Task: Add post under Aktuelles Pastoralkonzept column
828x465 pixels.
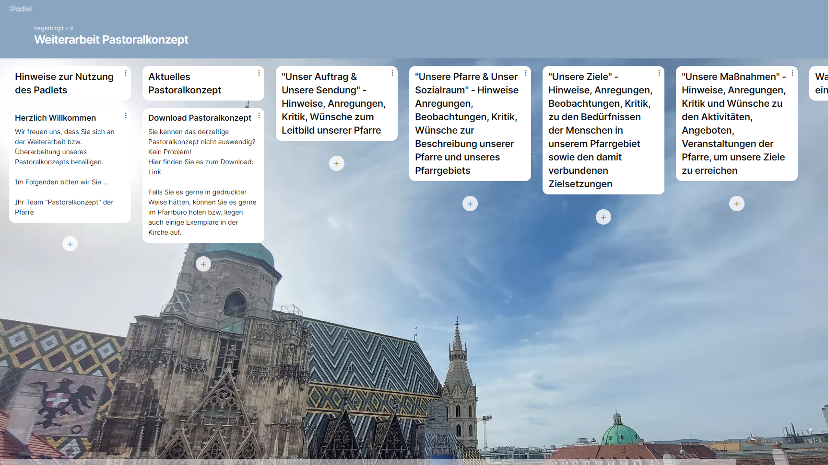Action: click(x=203, y=264)
